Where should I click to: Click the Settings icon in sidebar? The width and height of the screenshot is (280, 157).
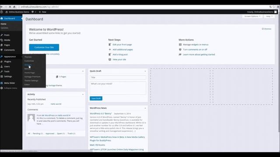coord(2,77)
